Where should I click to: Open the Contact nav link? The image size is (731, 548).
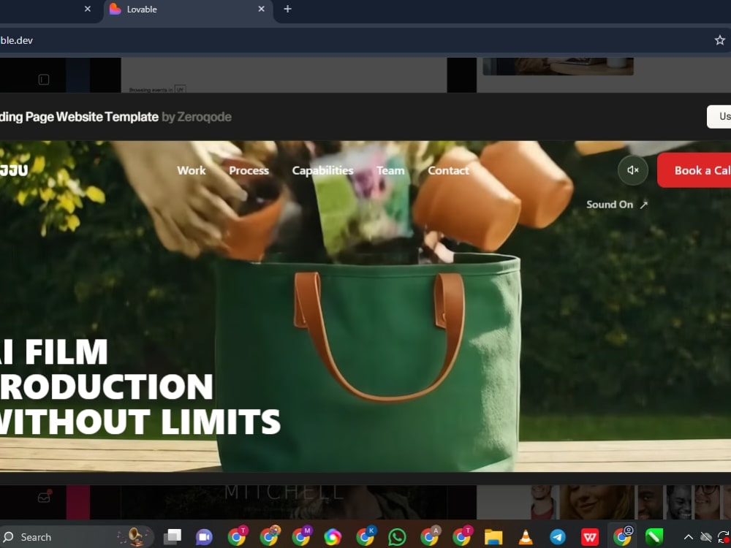click(449, 170)
